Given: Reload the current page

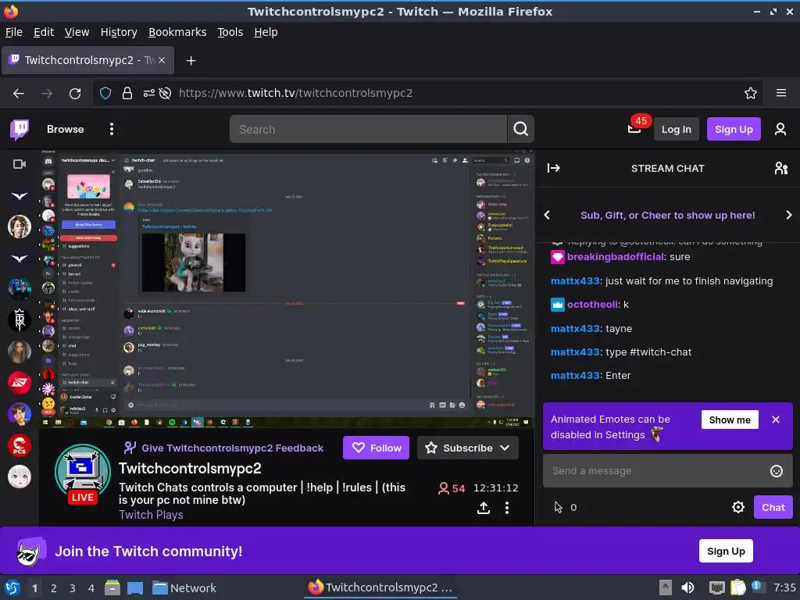Looking at the screenshot, I should [x=75, y=94].
